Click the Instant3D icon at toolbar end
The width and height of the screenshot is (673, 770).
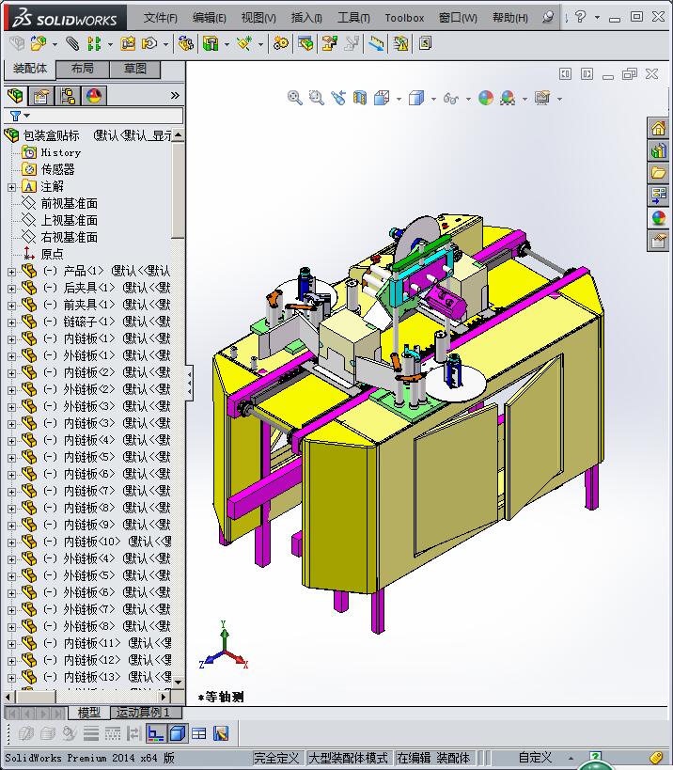425,43
